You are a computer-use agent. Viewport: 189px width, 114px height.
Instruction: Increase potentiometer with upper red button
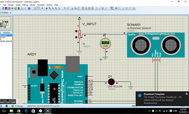(x=76, y=31)
